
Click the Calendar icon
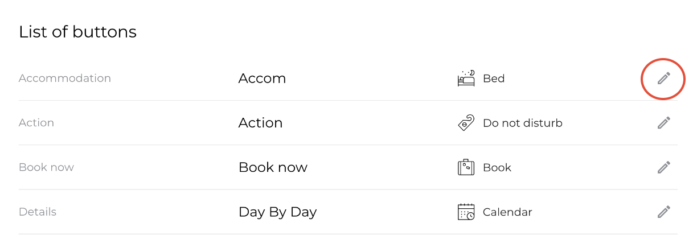(466, 212)
